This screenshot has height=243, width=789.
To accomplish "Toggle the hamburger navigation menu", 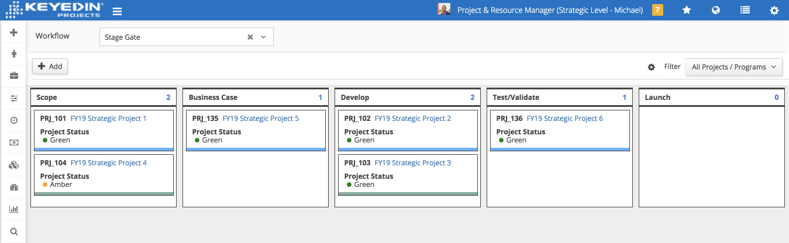I will 117,11.
